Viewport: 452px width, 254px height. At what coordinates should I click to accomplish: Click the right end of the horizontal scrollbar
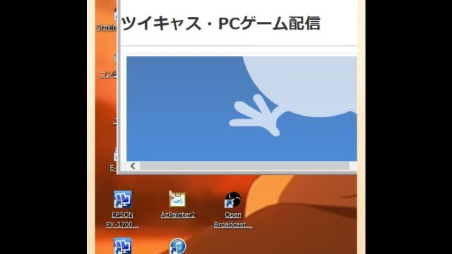coord(353,166)
